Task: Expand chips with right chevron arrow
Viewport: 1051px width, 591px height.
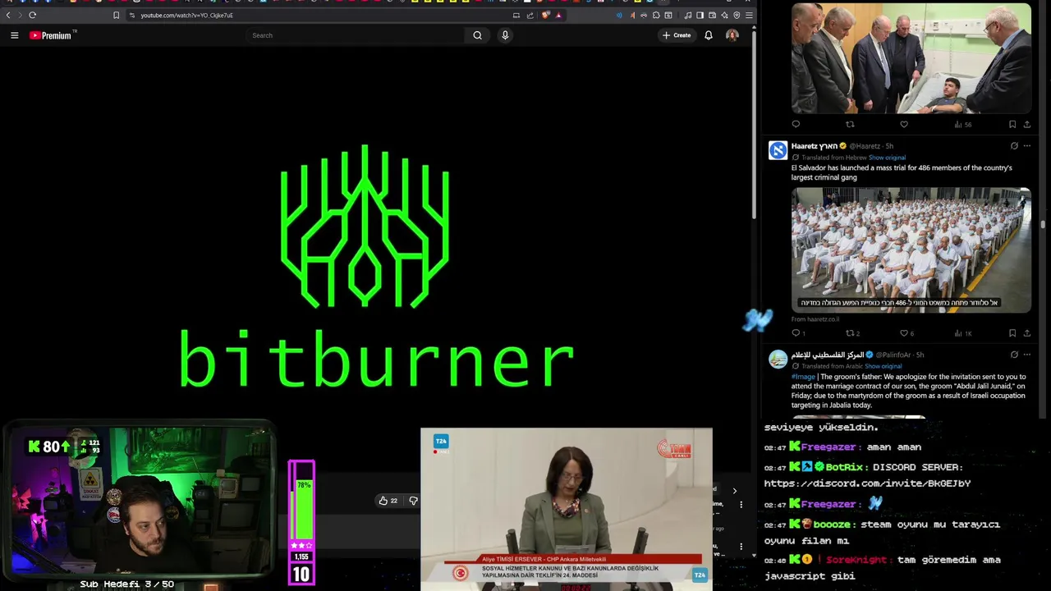Action: [735, 491]
